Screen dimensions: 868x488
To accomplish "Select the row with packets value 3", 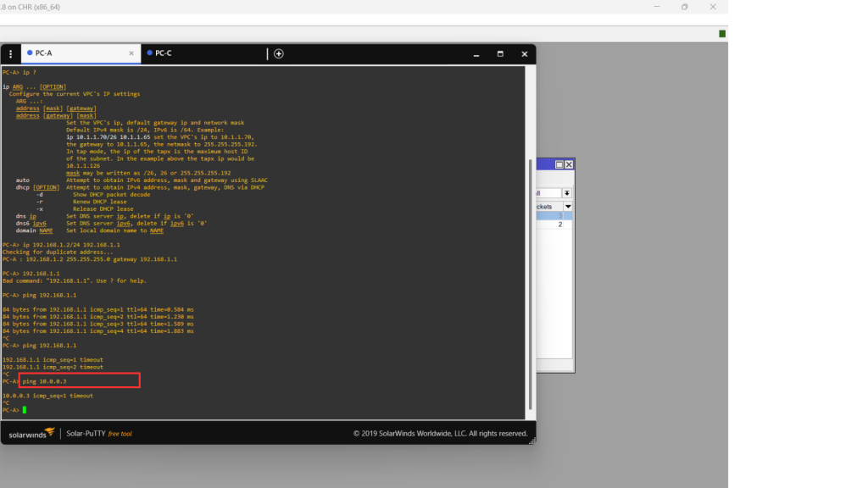I will (x=551, y=216).
